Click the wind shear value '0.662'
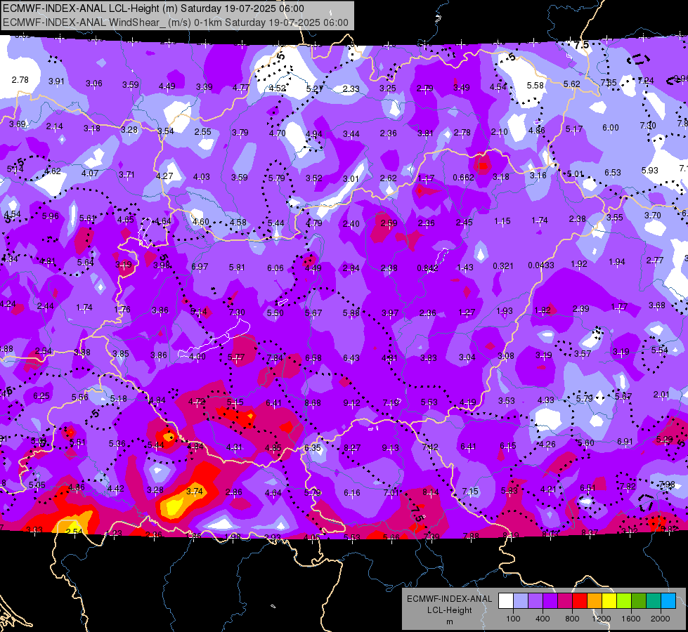The image size is (688, 632). 463,177
